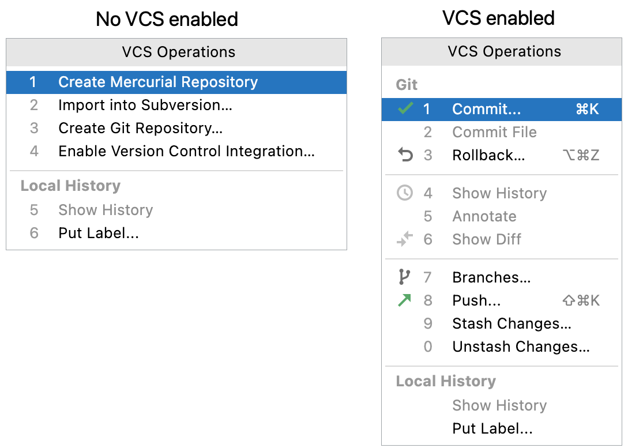Image resolution: width=628 pixels, height=448 pixels.
Task: Click Show History under Local History
Action: 499,405
